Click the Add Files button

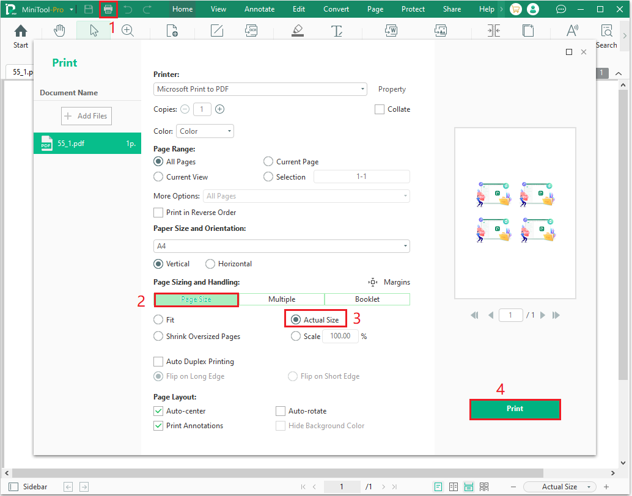point(86,115)
